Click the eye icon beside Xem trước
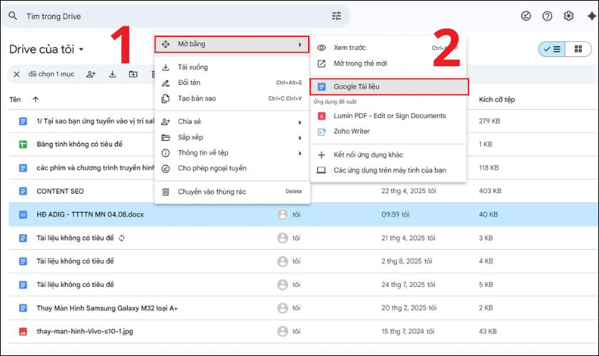The height and width of the screenshot is (356, 599). [322, 48]
